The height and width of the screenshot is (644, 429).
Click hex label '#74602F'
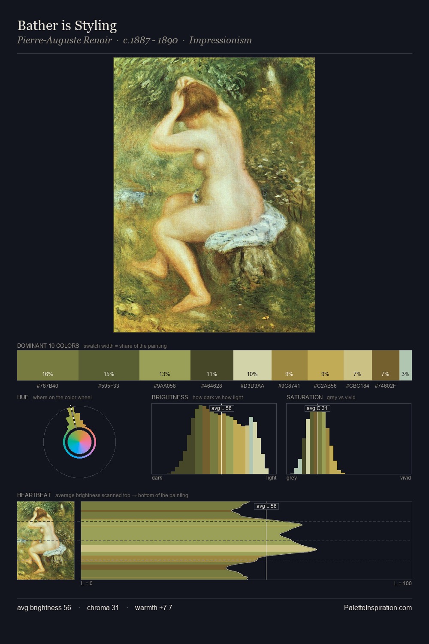tap(385, 386)
